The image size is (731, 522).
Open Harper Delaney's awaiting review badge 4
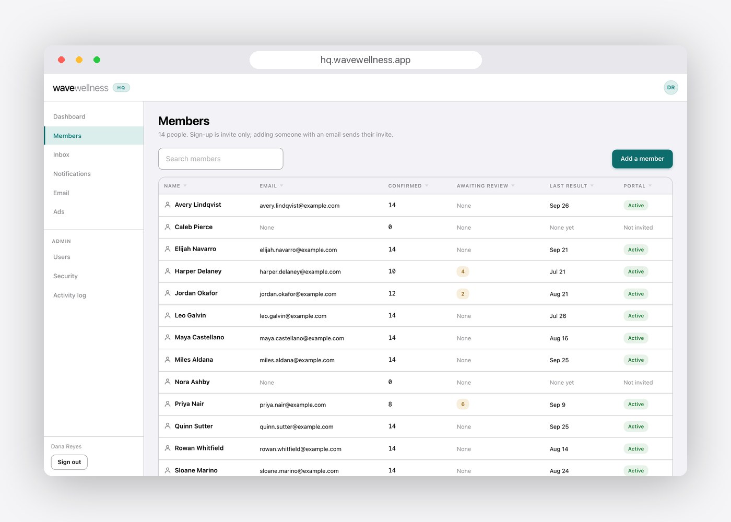tap(463, 271)
